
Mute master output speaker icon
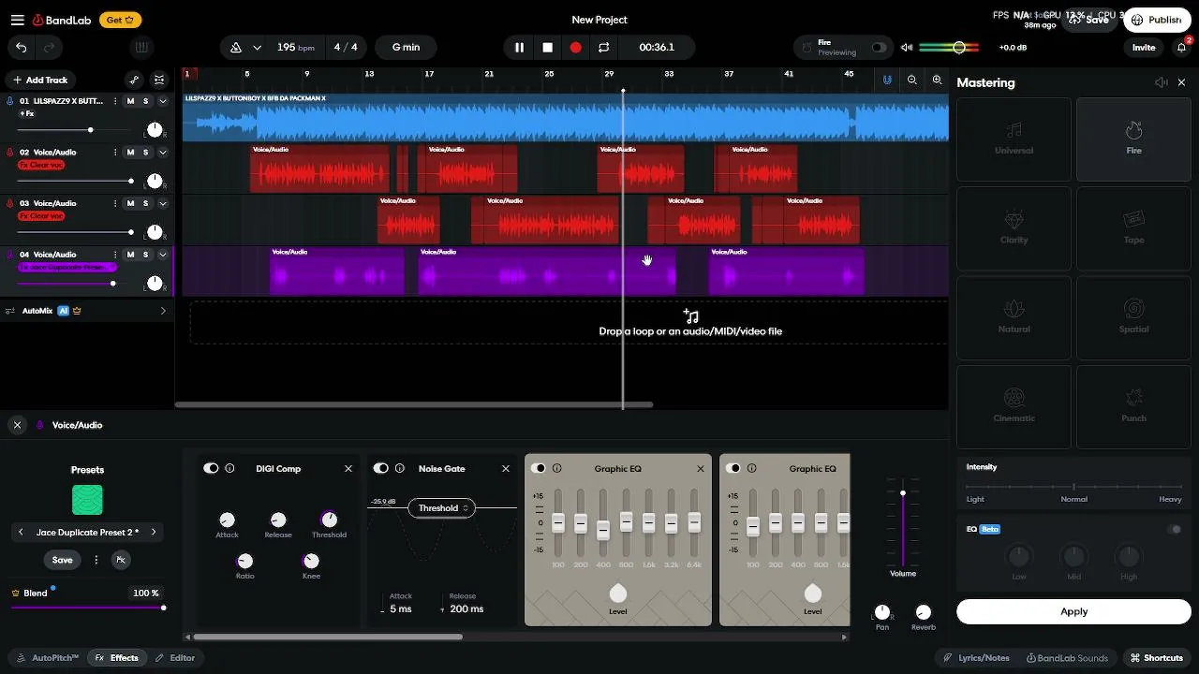[x=906, y=48]
